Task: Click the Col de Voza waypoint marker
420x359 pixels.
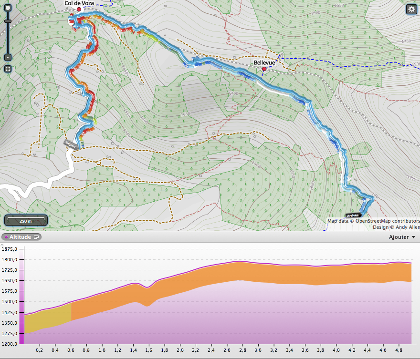Action: (79, 9)
